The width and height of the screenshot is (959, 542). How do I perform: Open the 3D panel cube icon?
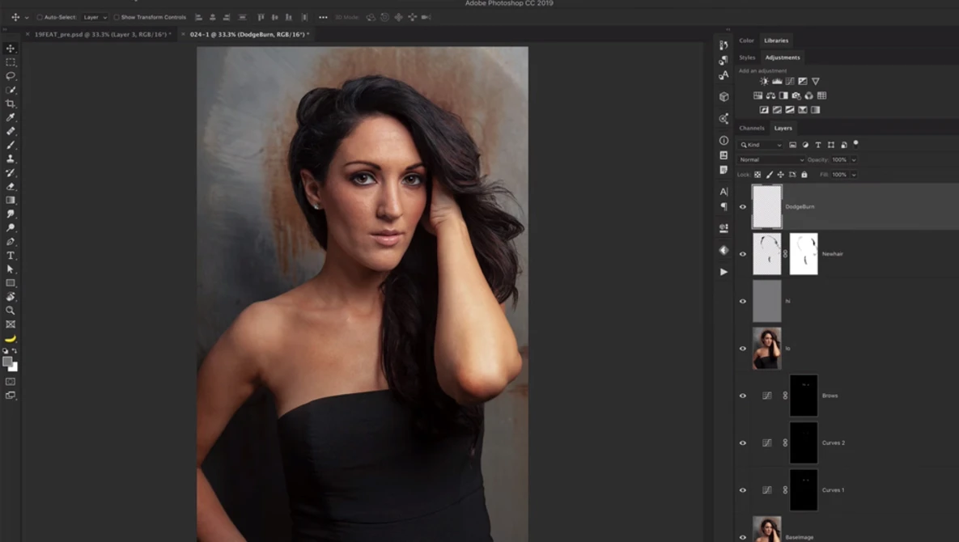tap(724, 96)
